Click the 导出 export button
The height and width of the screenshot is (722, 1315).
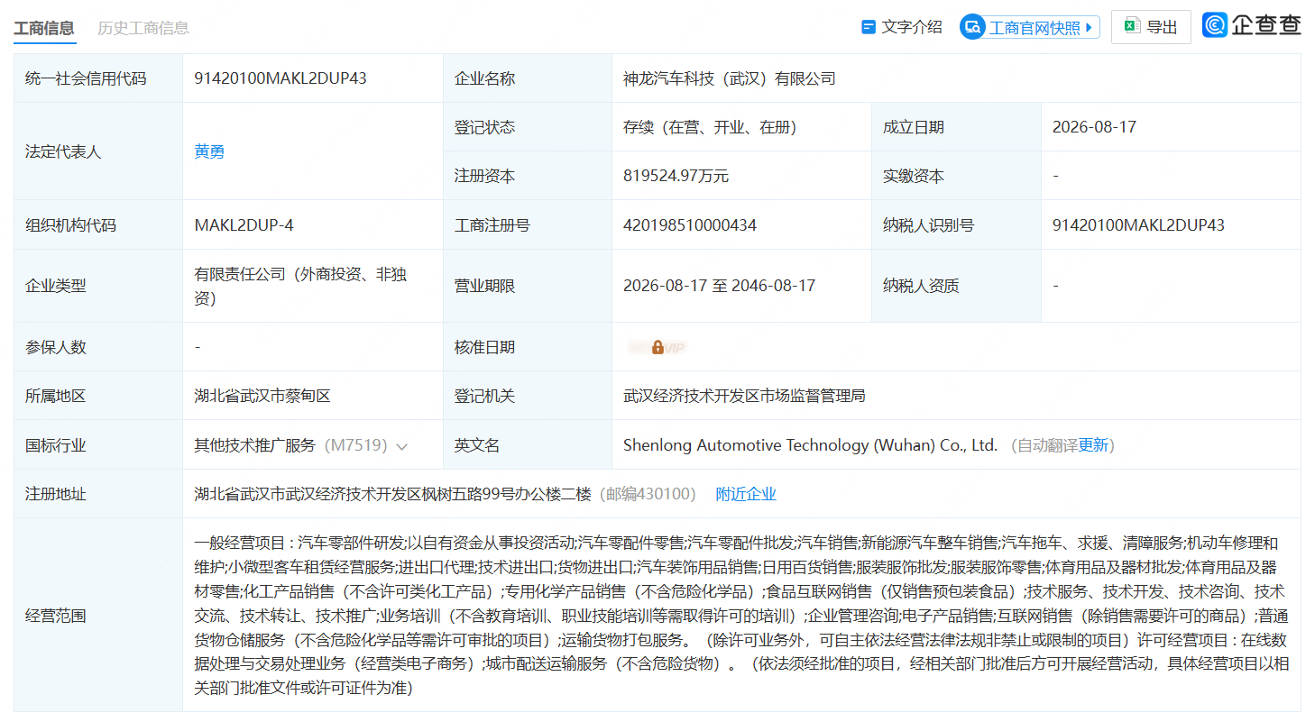point(1151,27)
